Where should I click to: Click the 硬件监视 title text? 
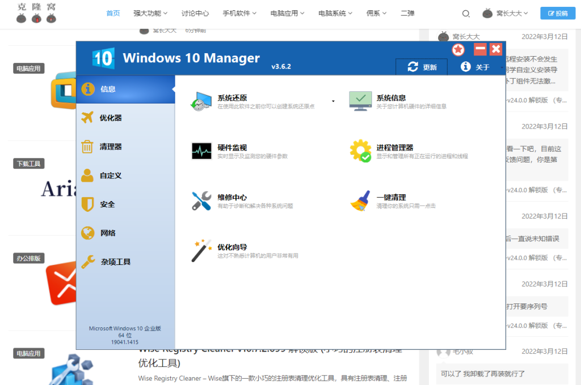[232, 148]
